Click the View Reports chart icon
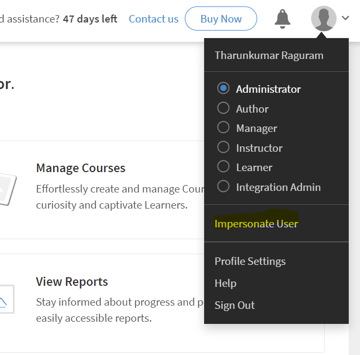 click(x=6, y=299)
